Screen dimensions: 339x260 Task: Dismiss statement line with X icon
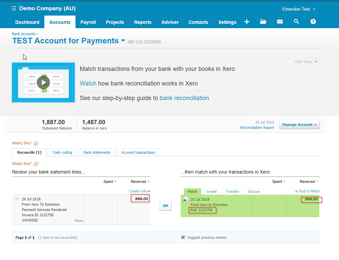(x=17, y=198)
